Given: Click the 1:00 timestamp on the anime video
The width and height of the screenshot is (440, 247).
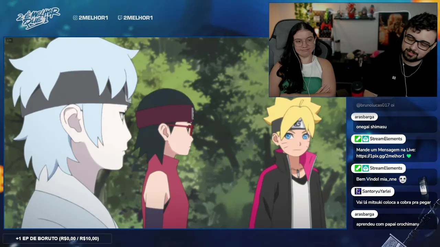Looking at the screenshot, I should click(x=9, y=40).
